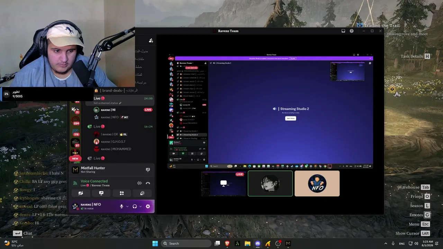This screenshot has width=443, height=249.
Task: Launch Brave browser from taskbar
Action: click(x=227, y=243)
